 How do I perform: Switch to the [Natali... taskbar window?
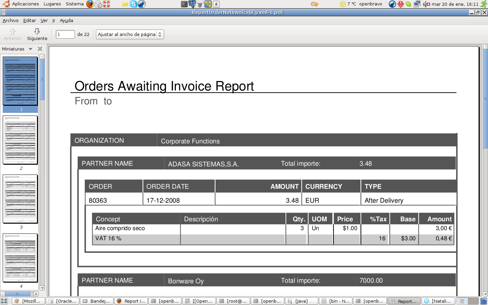pos(439,301)
